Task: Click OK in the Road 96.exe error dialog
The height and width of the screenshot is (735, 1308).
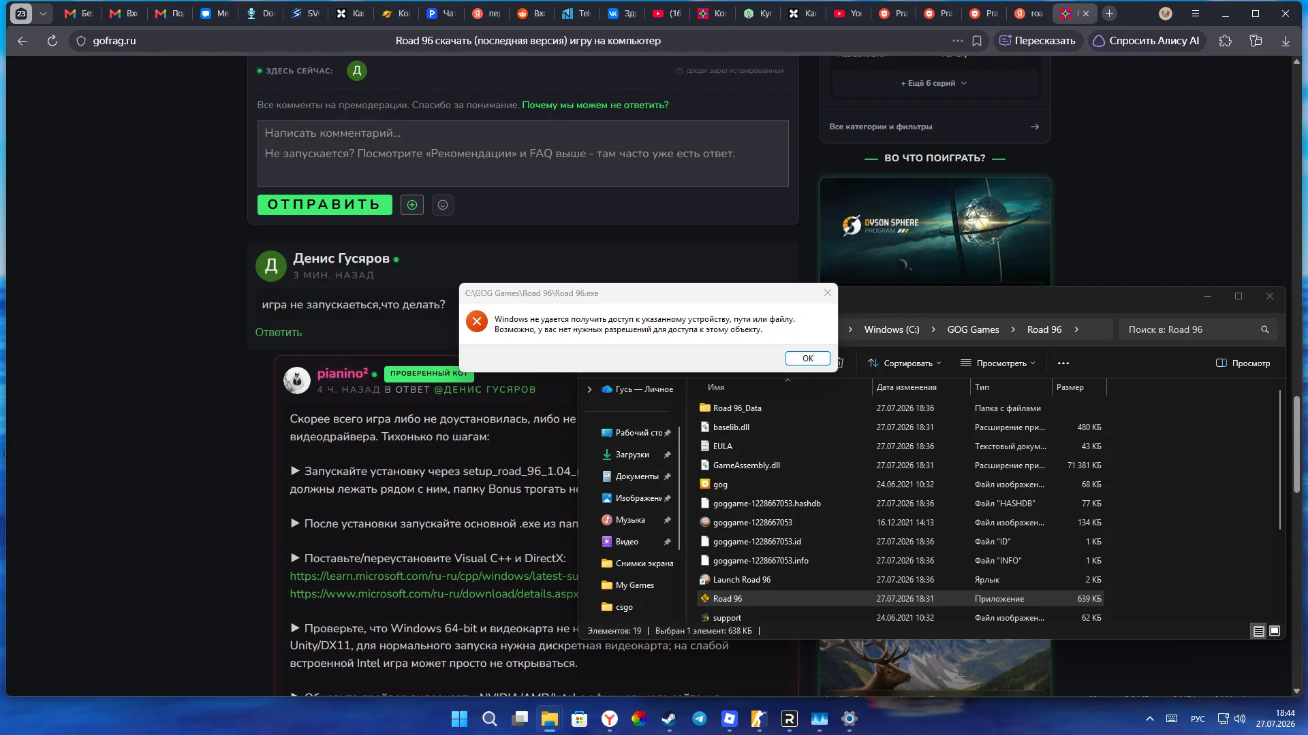Action: [x=807, y=359]
